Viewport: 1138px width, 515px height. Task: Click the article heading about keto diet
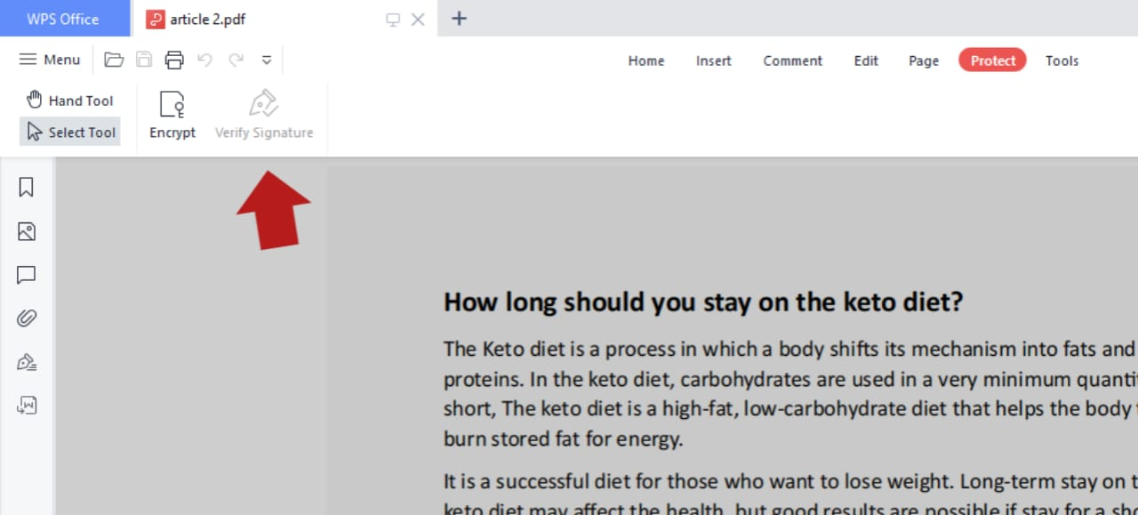[702, 302]
